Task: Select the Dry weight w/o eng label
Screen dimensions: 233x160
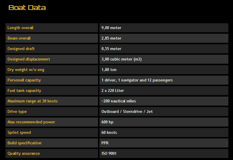Action: coord(26,70)
